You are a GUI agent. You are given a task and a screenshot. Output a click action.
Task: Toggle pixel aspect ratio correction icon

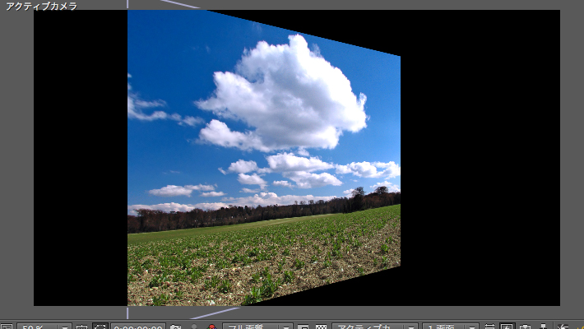[490, 327]
